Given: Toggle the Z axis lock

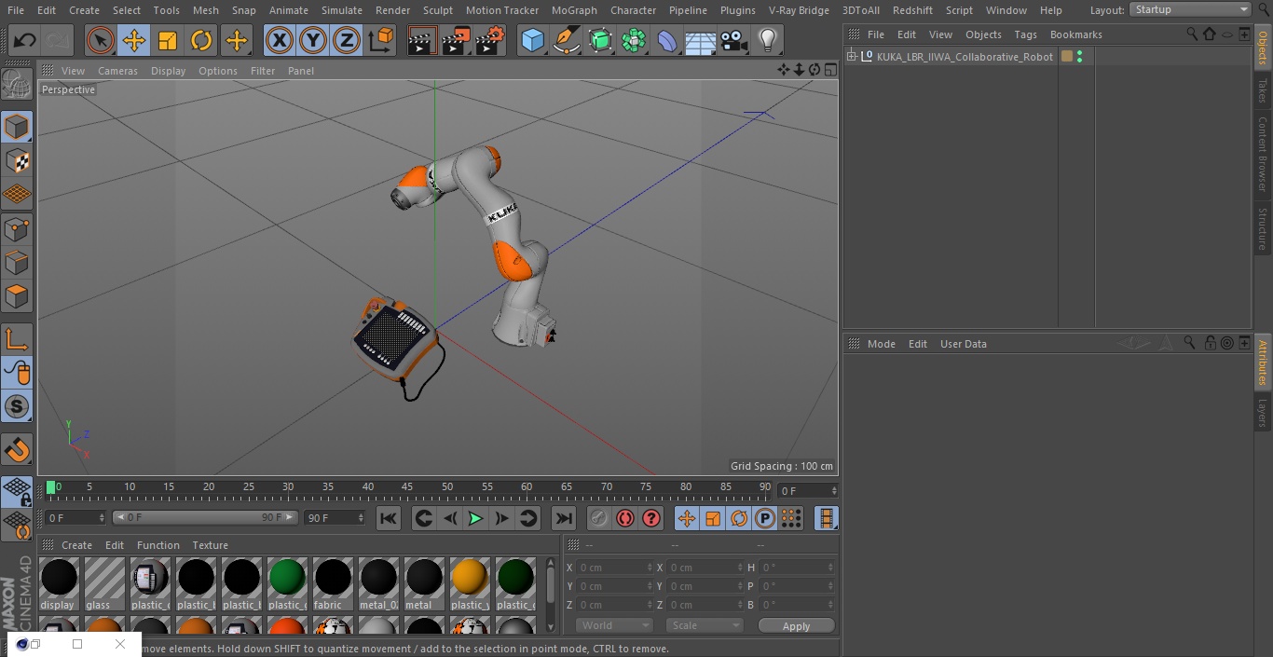Looking at the screenshot, I should click(x=347, y=40).
